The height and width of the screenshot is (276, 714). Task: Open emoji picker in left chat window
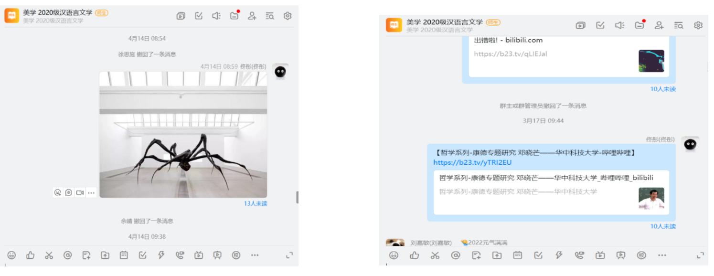(11, 255)
